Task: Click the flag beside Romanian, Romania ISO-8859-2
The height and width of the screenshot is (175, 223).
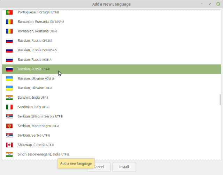Action: tap(9, 22)
